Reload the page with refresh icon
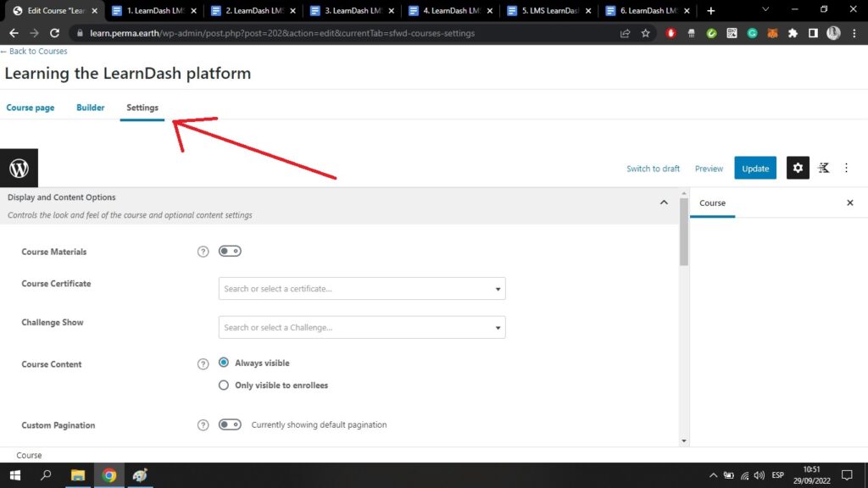The image size is (868, 488). (55, 33)
